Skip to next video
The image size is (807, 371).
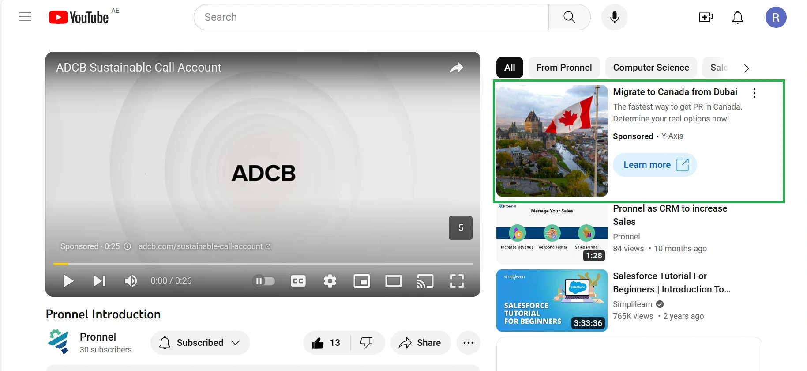[x=100, y=281]
